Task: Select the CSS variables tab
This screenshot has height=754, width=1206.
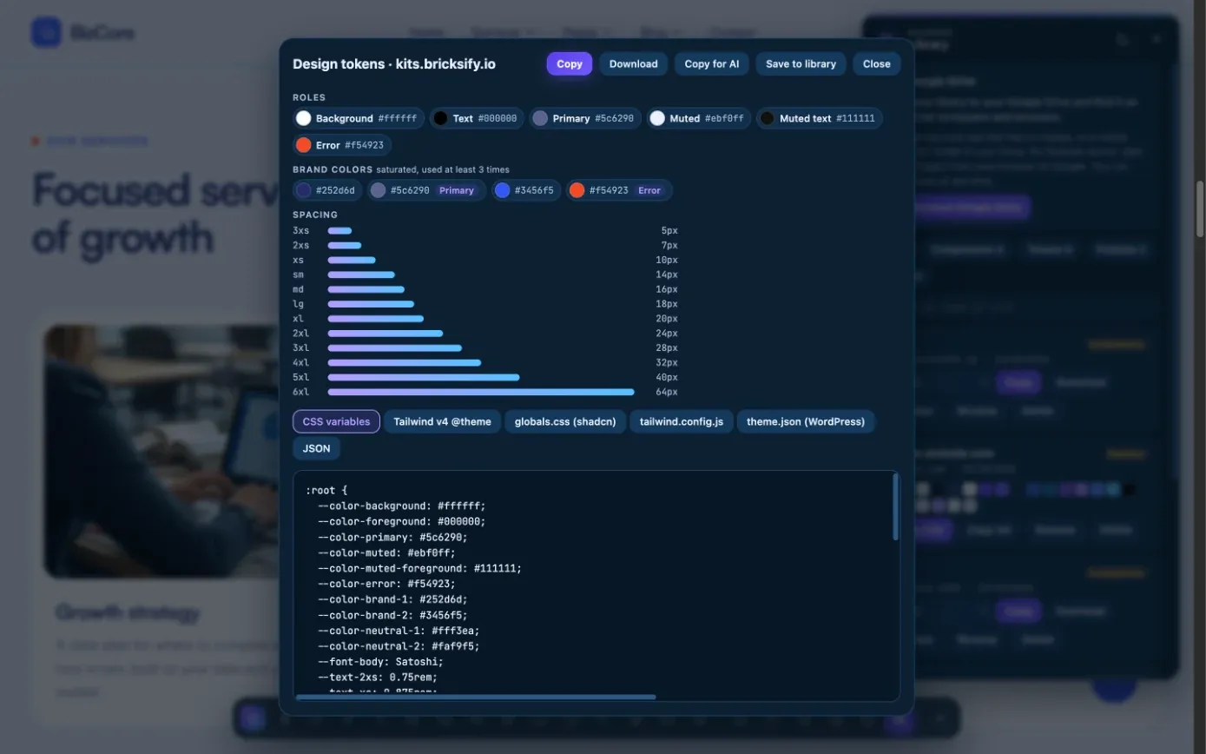Action: [x=336, y=421]
